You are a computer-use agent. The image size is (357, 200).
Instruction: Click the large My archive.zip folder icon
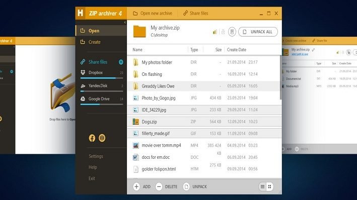(x=139, y=31)
